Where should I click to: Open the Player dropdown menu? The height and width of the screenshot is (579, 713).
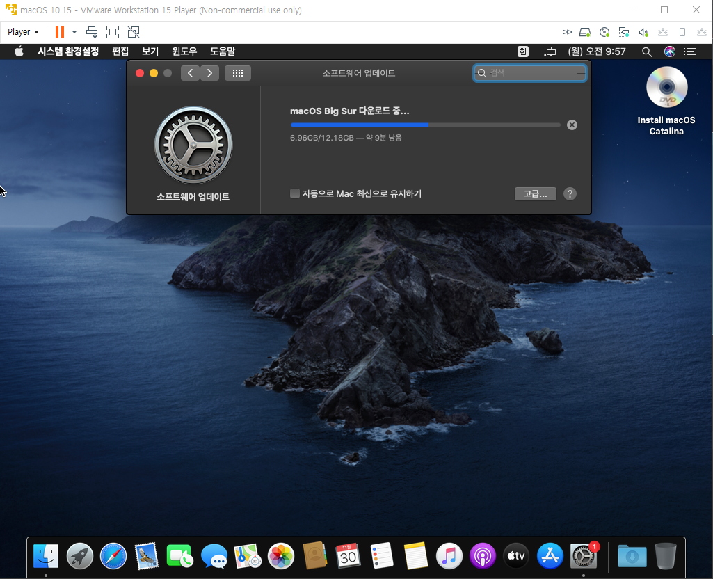[x=23, y=32]
